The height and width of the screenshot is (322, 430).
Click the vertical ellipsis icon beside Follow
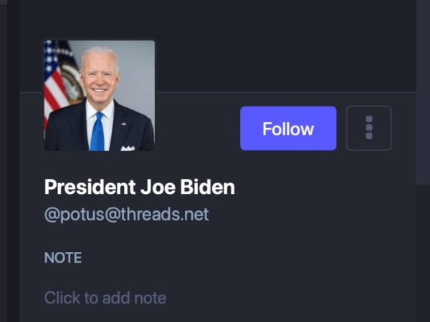pyautogui.click(x=369, y=128)
